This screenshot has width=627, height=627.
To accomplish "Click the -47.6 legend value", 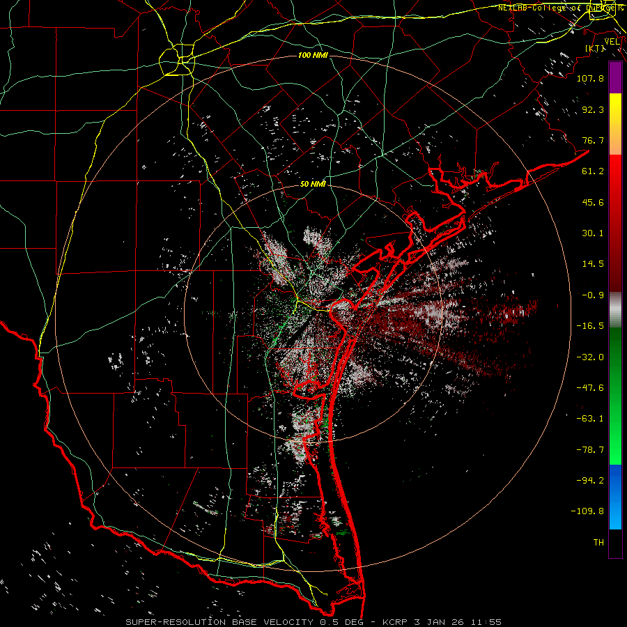I will pyautogui.click(x=590, y=388).
